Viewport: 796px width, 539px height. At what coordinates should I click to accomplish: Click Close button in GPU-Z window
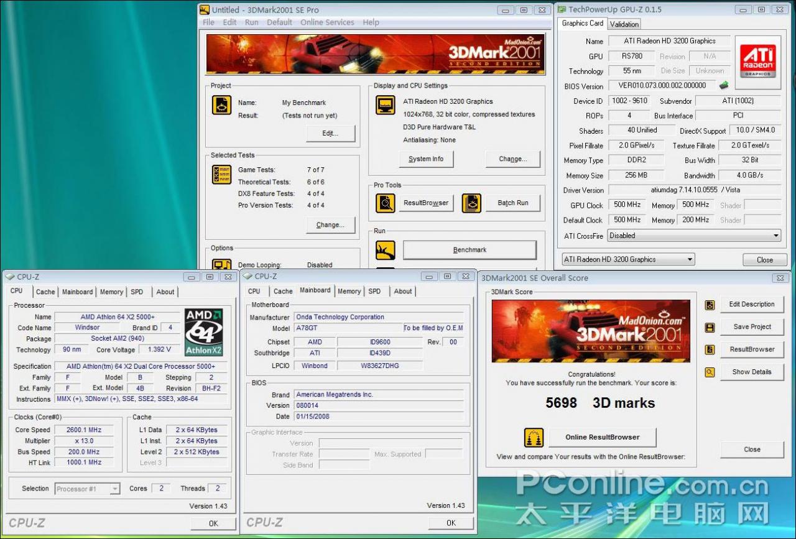point(765,260)
